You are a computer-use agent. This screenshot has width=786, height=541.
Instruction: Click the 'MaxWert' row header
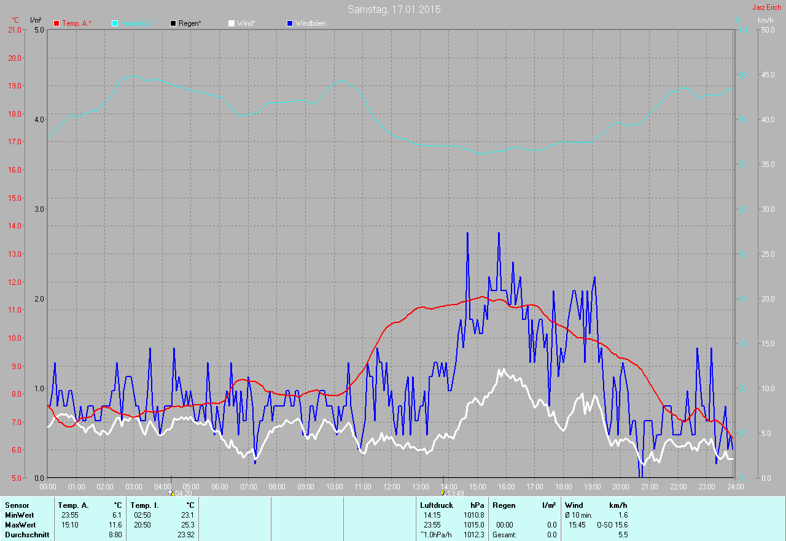click(20, 525)
